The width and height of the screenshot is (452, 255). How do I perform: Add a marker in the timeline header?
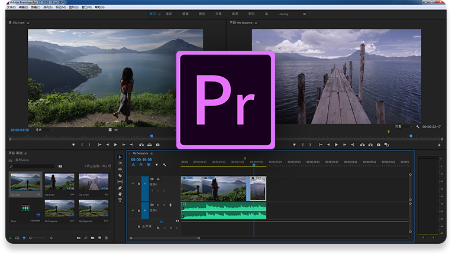[x=157, y=165]
